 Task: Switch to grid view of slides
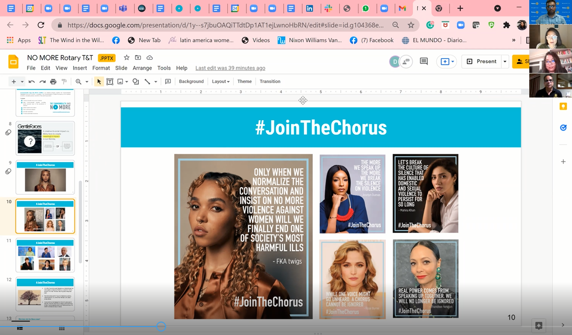click(62, 329)
